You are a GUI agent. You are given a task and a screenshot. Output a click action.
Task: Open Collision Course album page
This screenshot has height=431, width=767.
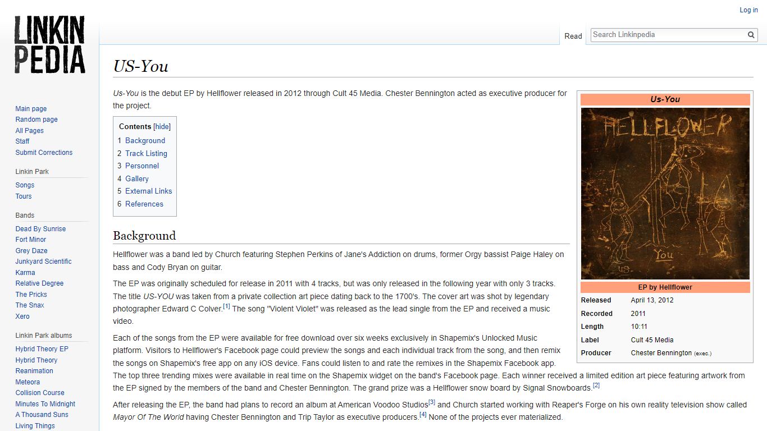[x=40, y=393]
